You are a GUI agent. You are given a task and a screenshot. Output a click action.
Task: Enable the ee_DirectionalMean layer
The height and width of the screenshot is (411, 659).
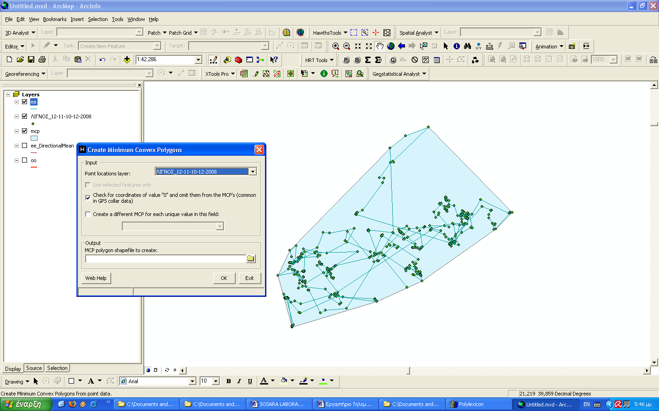tap(25, 146)
